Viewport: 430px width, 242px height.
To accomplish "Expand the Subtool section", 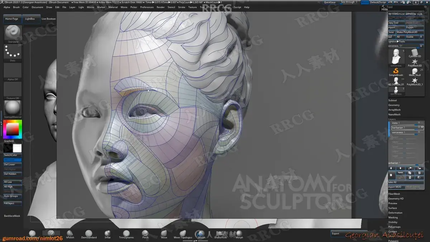I will (393, 100).
